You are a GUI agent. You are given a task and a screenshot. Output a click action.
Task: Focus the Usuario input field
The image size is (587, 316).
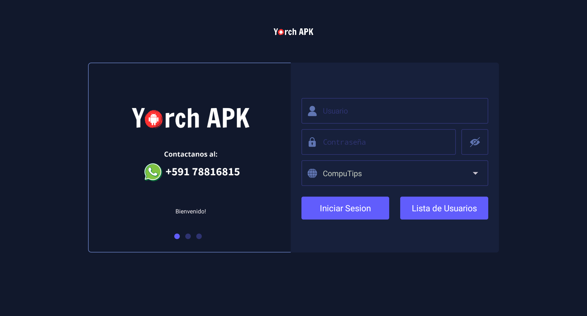click(x=395, y=111)
